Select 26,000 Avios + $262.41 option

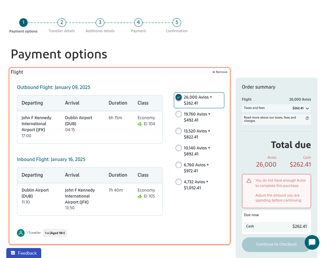[x=199, y=100]
